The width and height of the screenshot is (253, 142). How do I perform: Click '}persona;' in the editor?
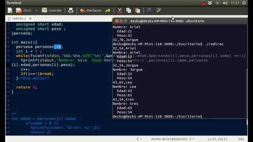pos(22,33)
